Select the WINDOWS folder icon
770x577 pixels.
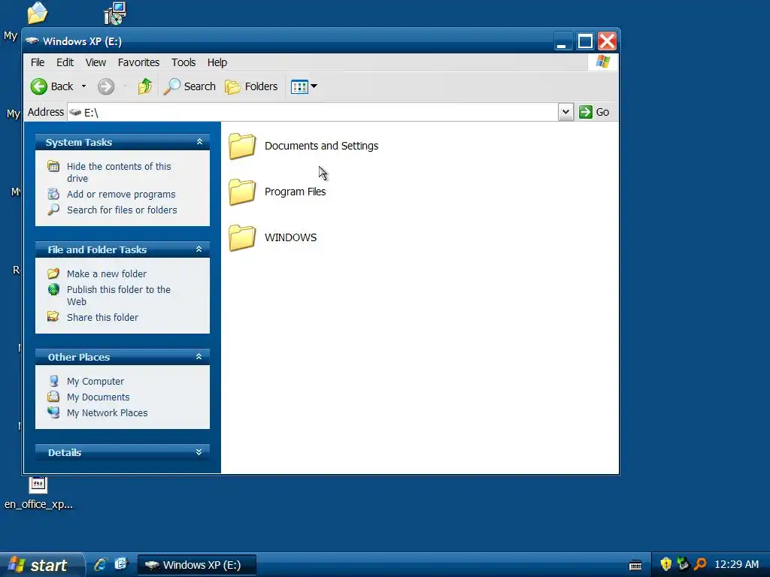[242, 237]
